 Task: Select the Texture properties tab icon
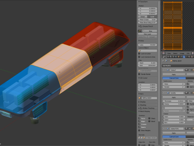192,57
